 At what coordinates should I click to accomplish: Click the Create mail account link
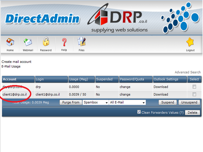point(16,62)
